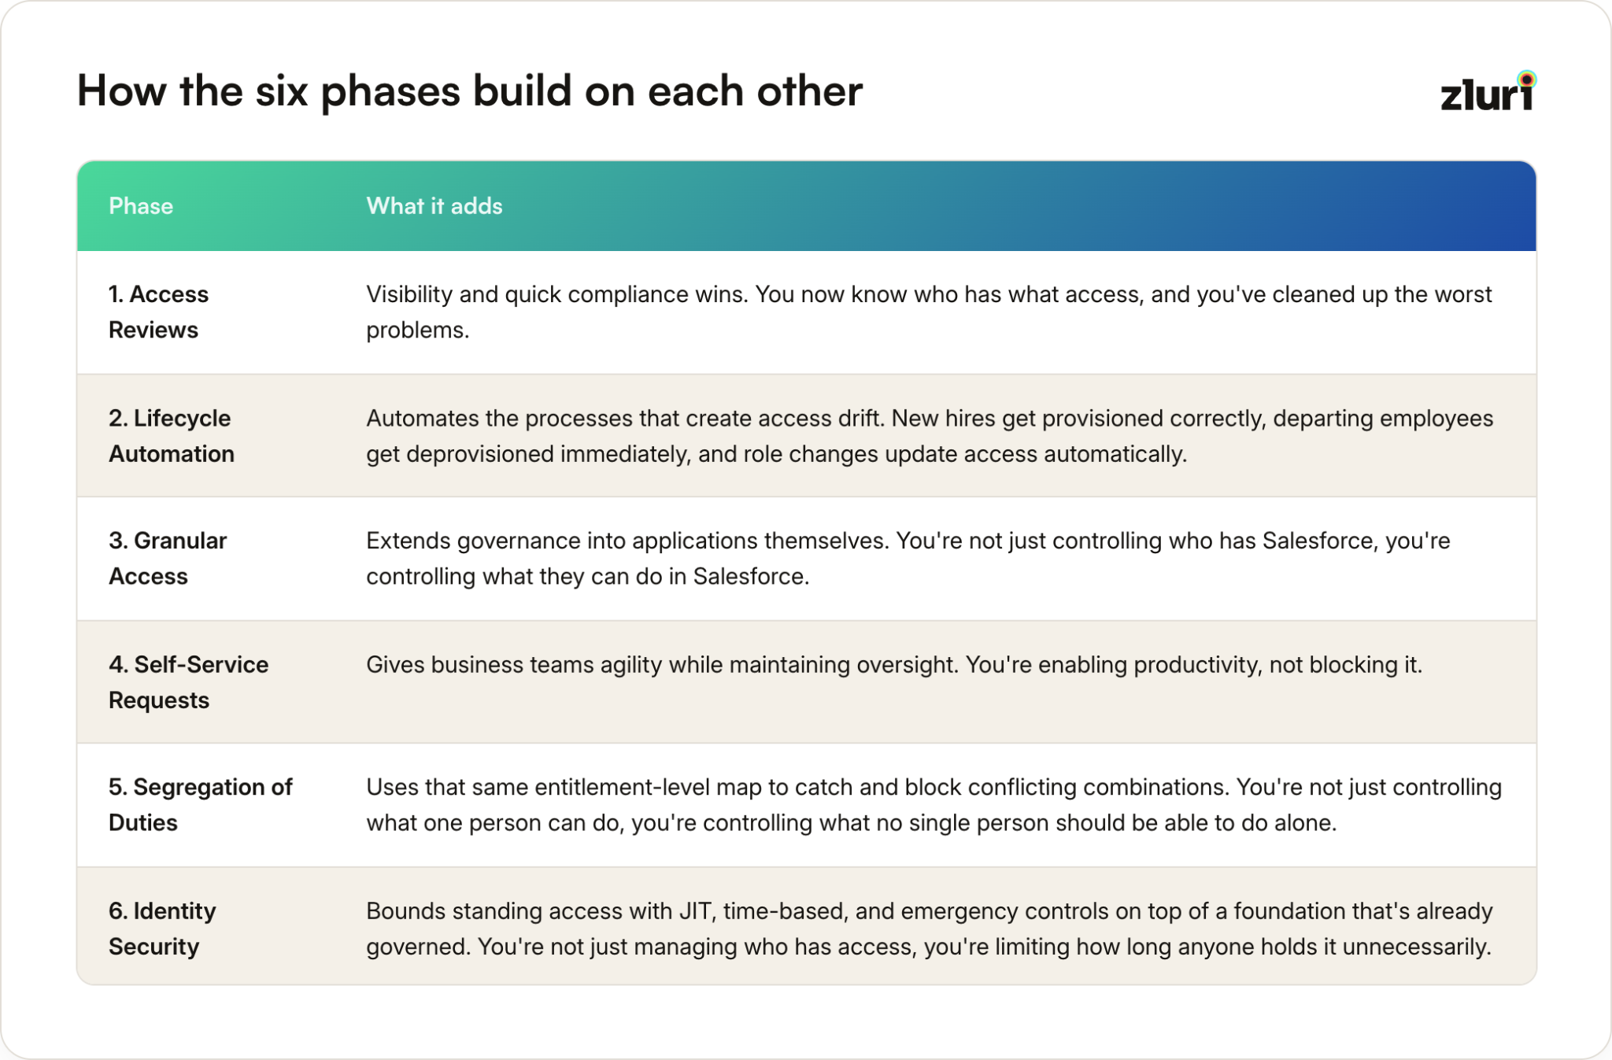Image resolution: width=1612 pixels, height=1060 pixels.
Task: Click the Lifecycle Automation description about access drift
Action: pos(930,436)
